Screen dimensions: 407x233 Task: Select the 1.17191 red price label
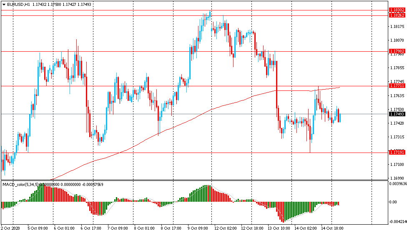pyautogui.click(x=397, y=152)
